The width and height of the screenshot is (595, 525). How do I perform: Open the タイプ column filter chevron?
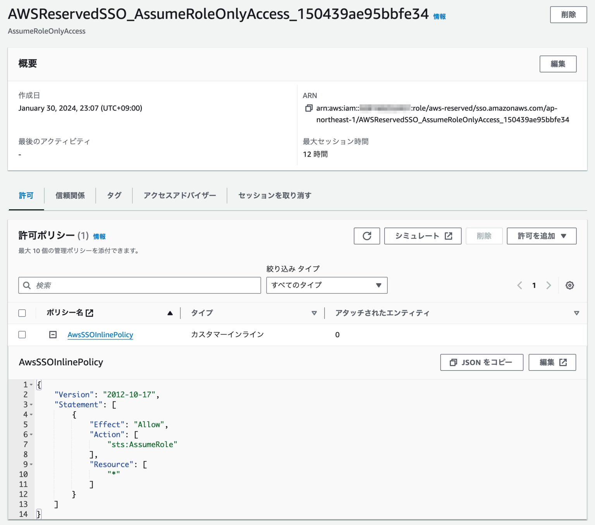pyautogui.click(x=315, y=313)
